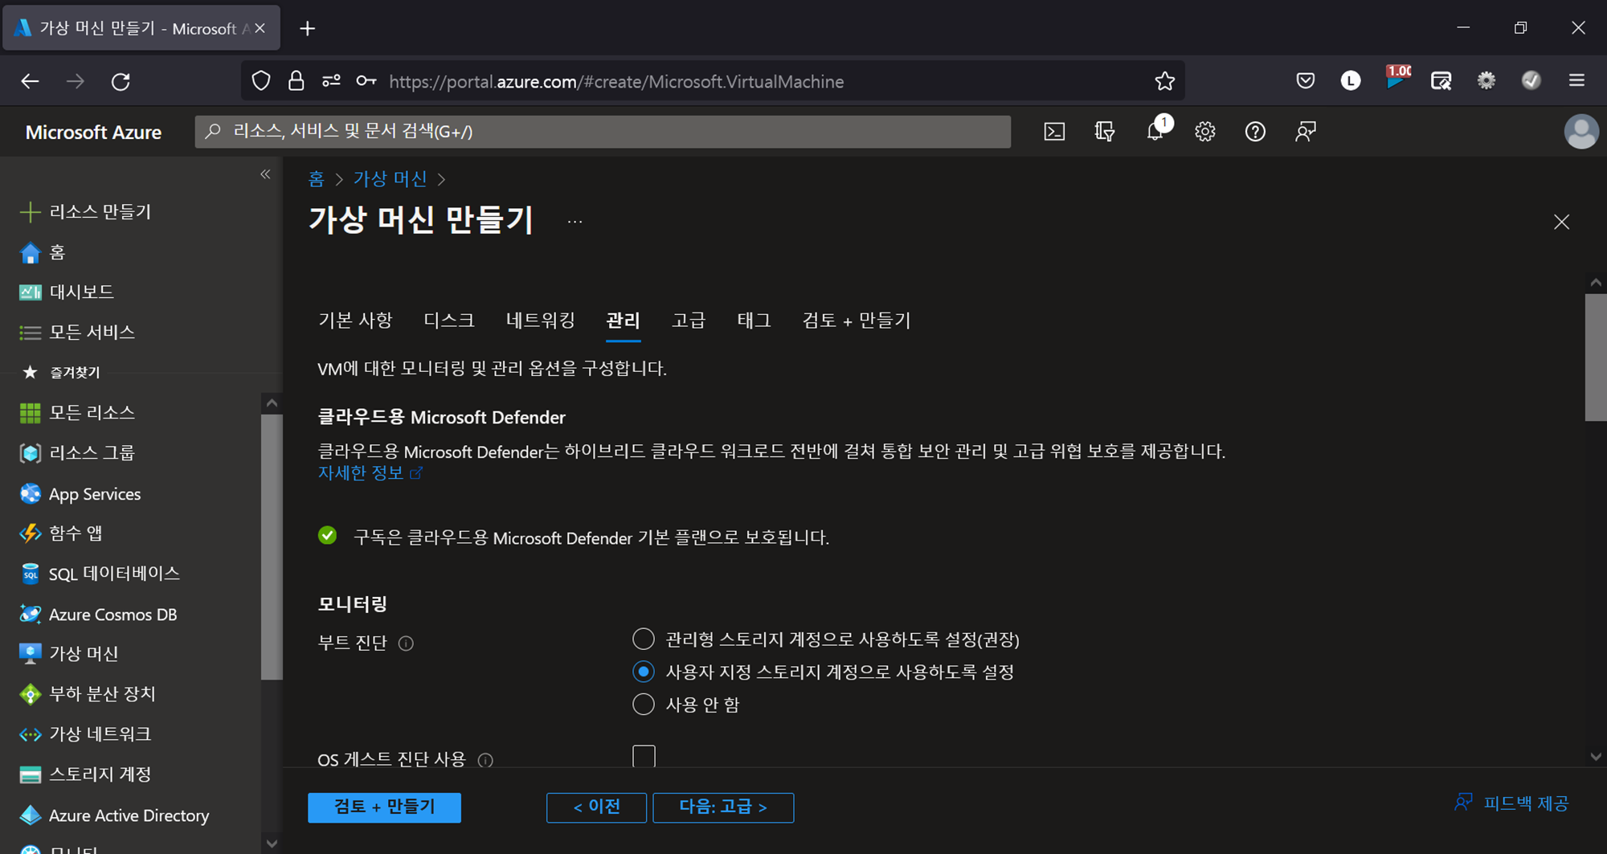Go to Virtual machines breadcrumb link
1607x854 pixels.
click(x=391, y=178)
